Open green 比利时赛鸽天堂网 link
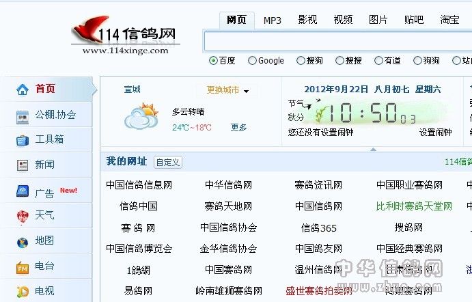 (414, 206)
